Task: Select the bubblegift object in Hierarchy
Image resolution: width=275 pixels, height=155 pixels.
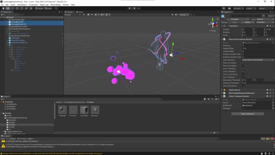Action: click(x=15, y=38)
